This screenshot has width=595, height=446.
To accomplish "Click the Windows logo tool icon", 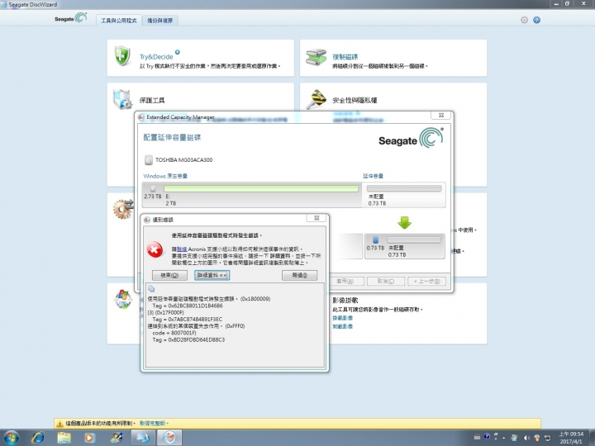I will [x=122, y=299].
